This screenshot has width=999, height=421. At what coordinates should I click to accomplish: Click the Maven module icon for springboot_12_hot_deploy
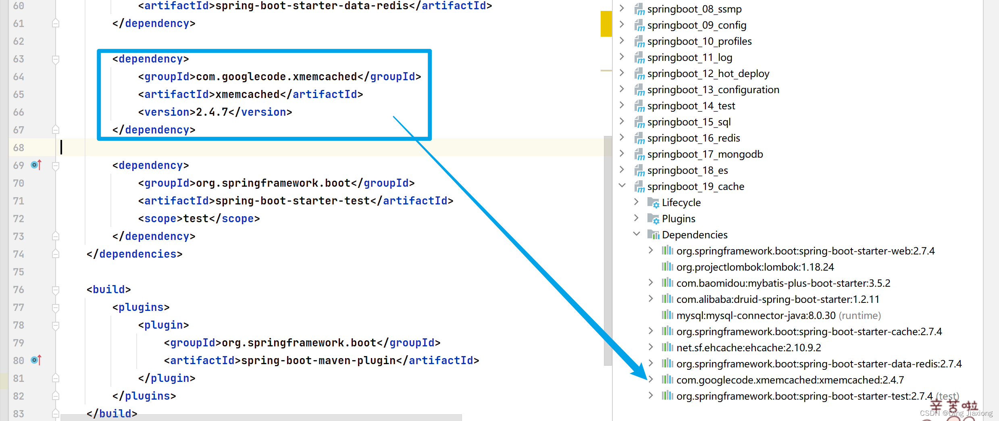(639, 73)
